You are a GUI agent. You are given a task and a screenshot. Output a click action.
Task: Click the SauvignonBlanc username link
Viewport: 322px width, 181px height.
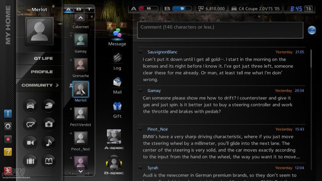162,52
